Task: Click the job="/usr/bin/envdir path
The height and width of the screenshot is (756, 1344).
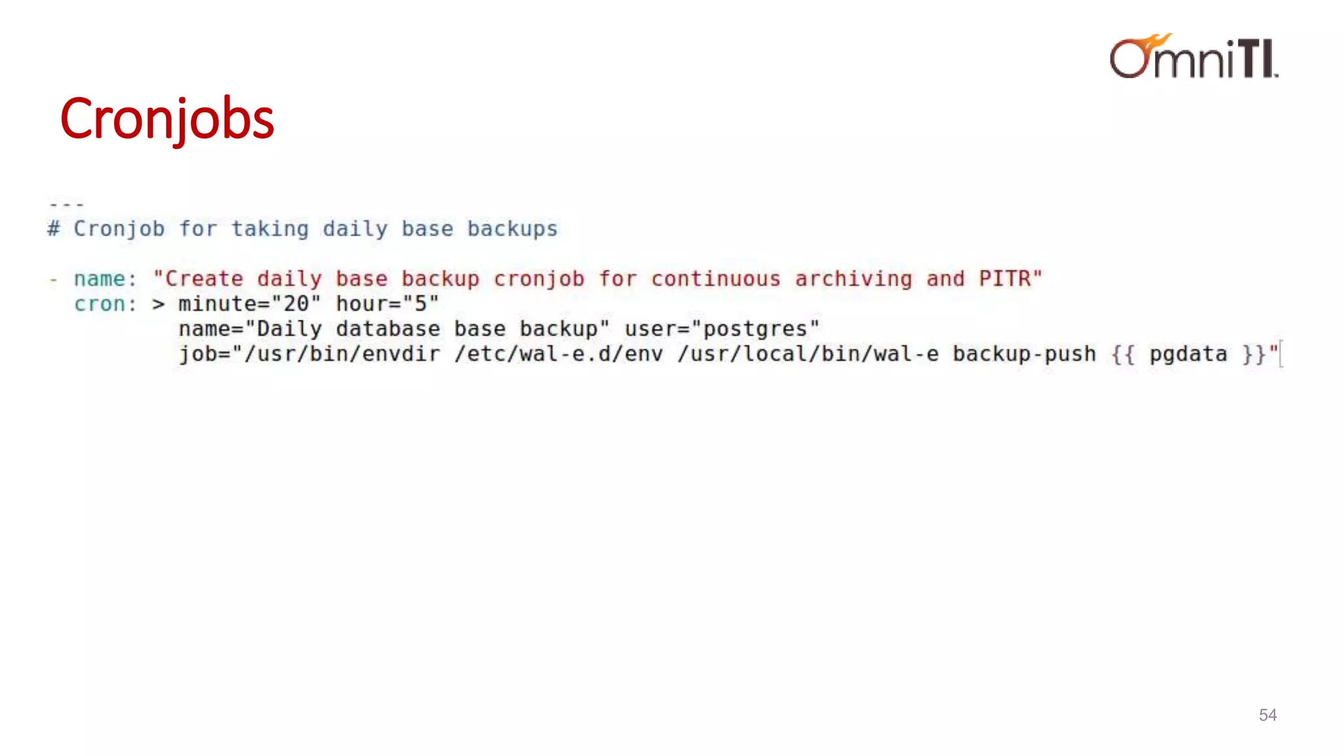Action: point(309,354)
